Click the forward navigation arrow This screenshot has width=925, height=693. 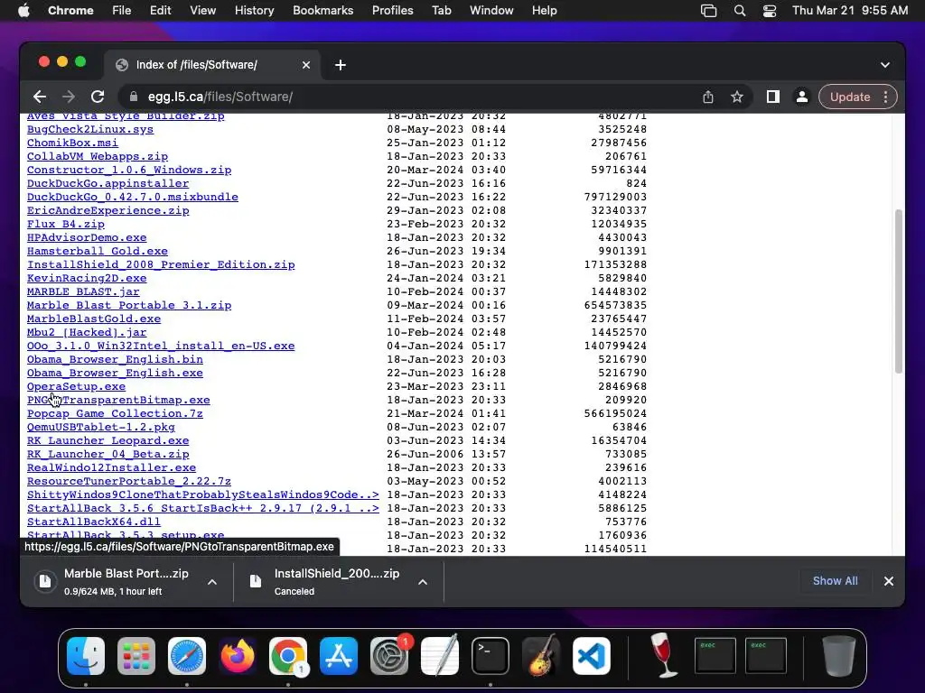tap(69, 97)
